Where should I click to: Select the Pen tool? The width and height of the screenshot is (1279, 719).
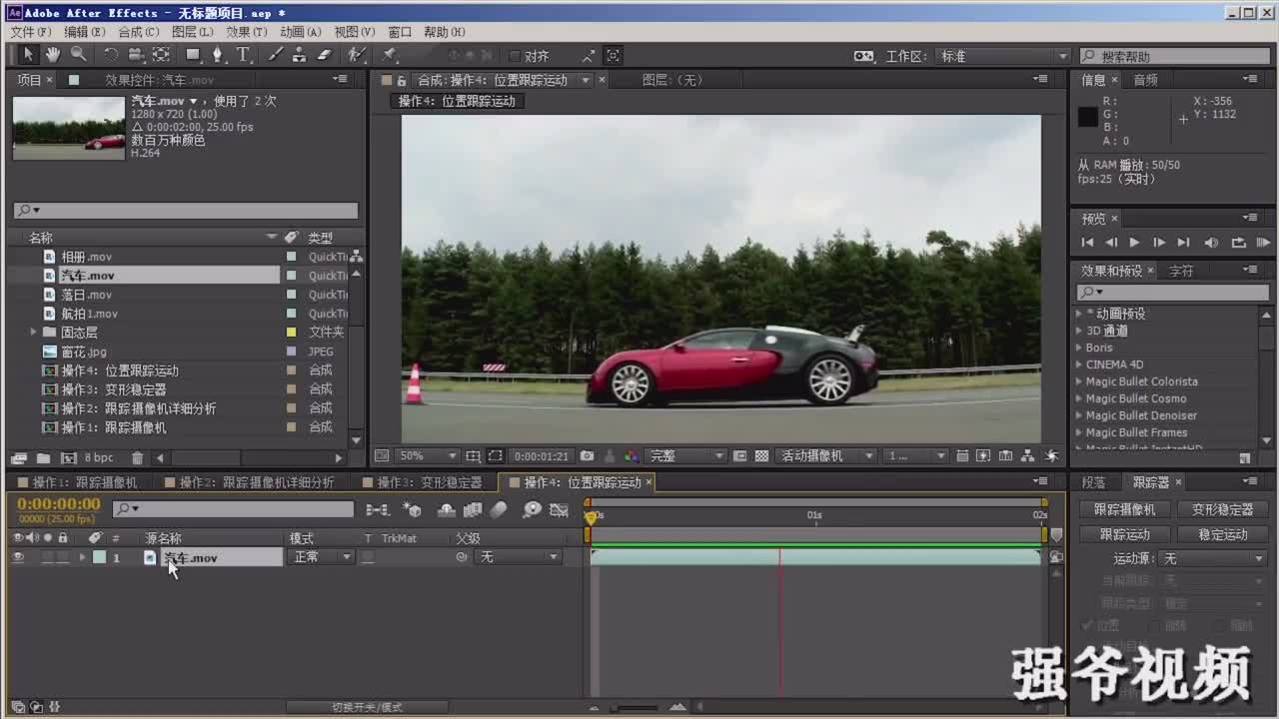pyautogui.click(x=218, y=55)
